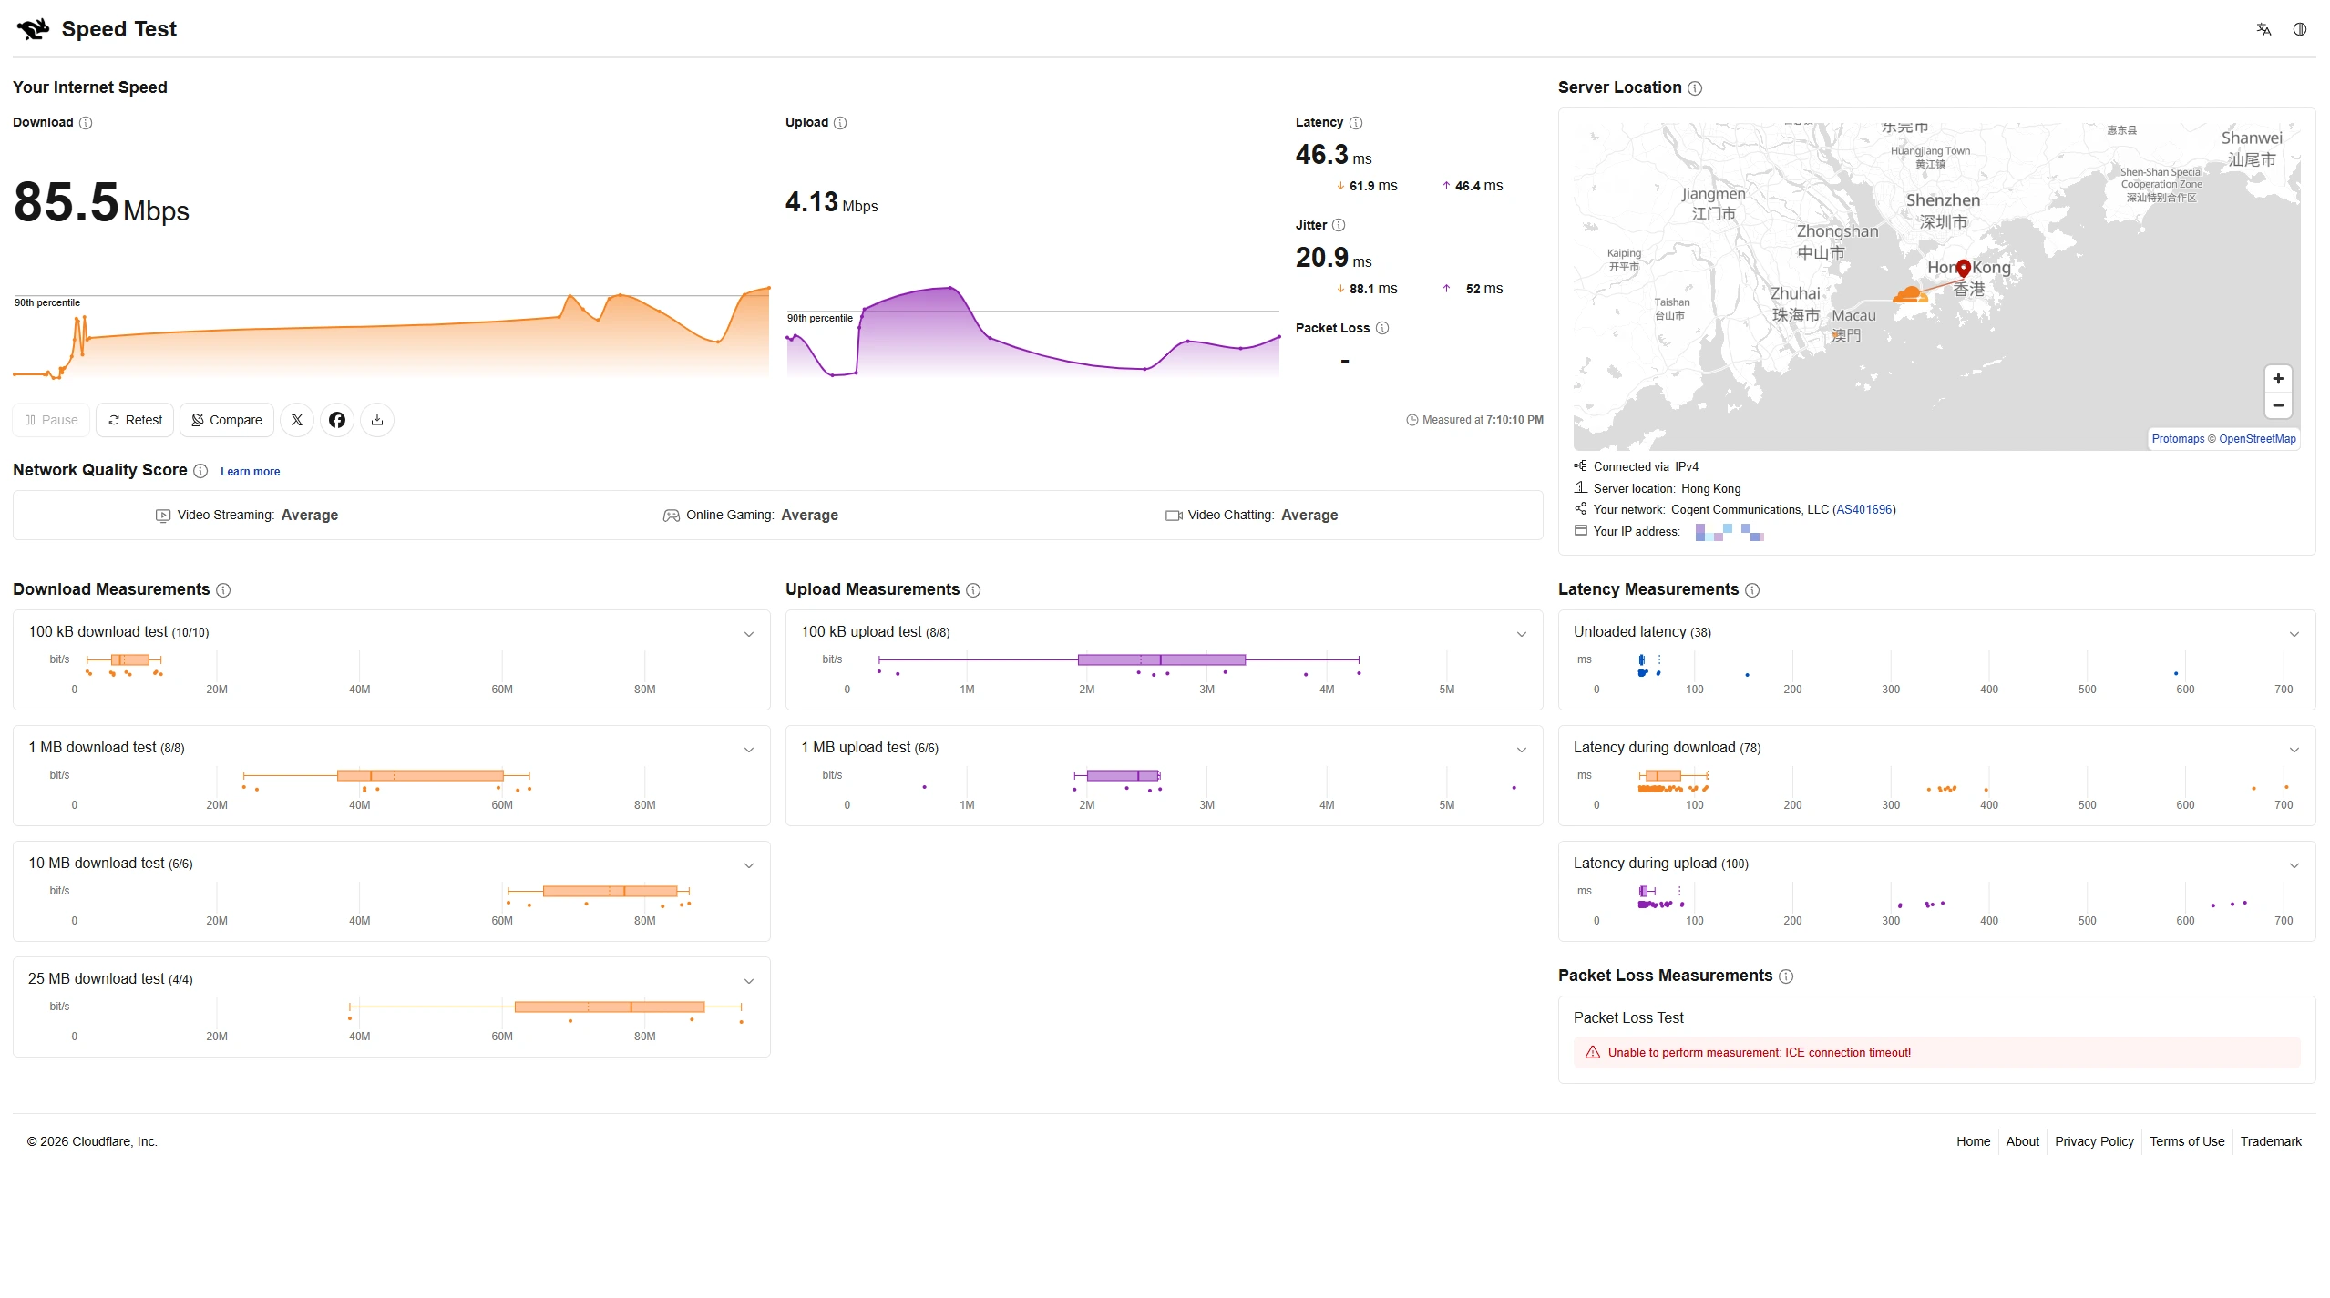Open Download Measurements info icon
The image size is (2330, 1298).
click(x=223, y=590)
